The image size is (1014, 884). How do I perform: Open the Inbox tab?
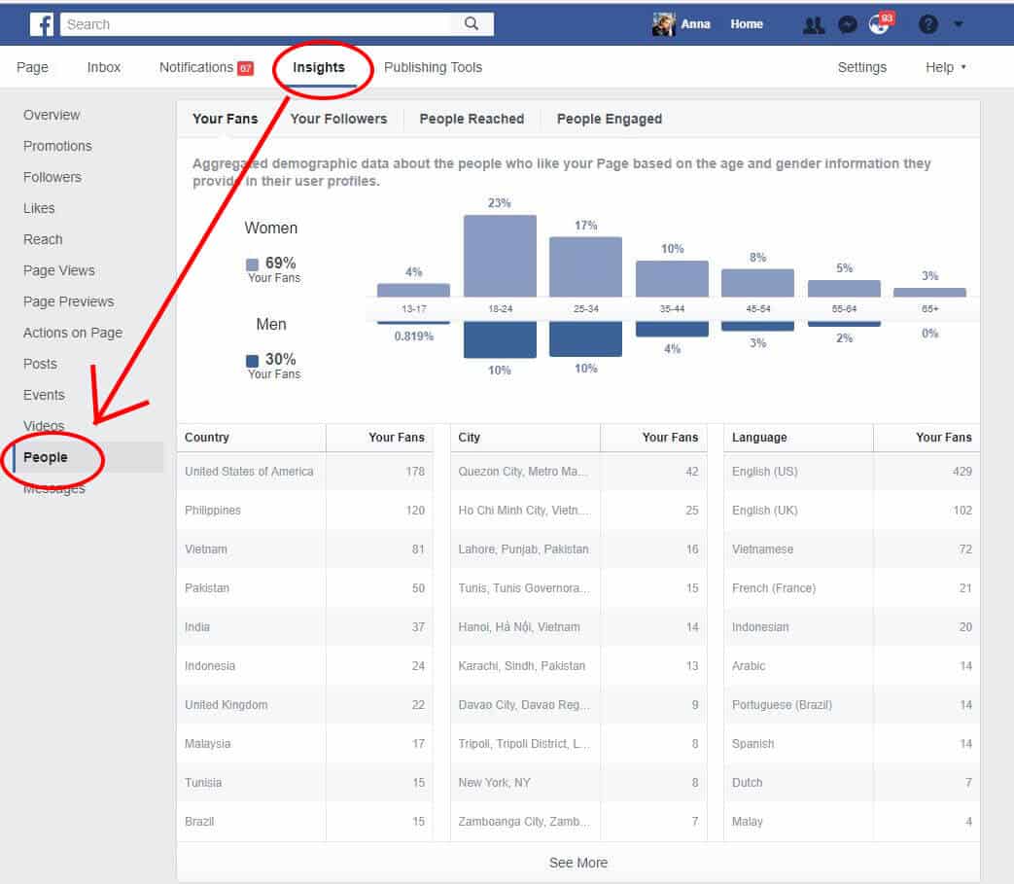tap(103, 67)
